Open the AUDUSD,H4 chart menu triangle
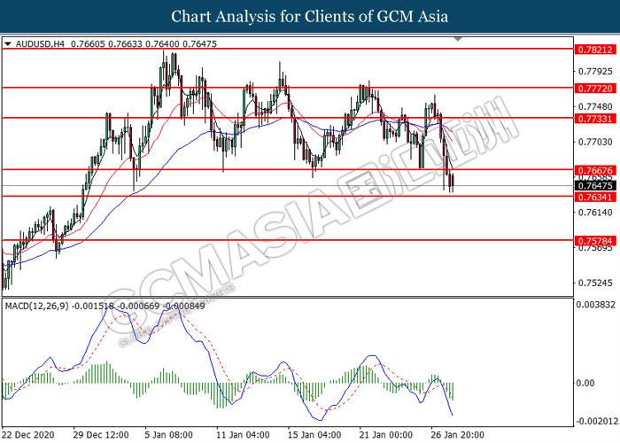The width and height of the screenshot is (620, 443). pyautogui.click(x=8, y=44)
